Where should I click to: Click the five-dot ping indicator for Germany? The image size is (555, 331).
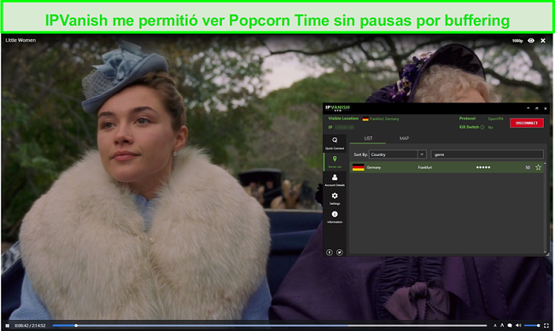tap(483, 167)
